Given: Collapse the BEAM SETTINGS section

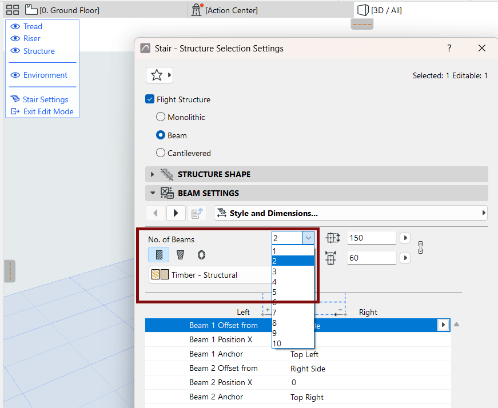Looking at the screenshot, I should 153,193.
